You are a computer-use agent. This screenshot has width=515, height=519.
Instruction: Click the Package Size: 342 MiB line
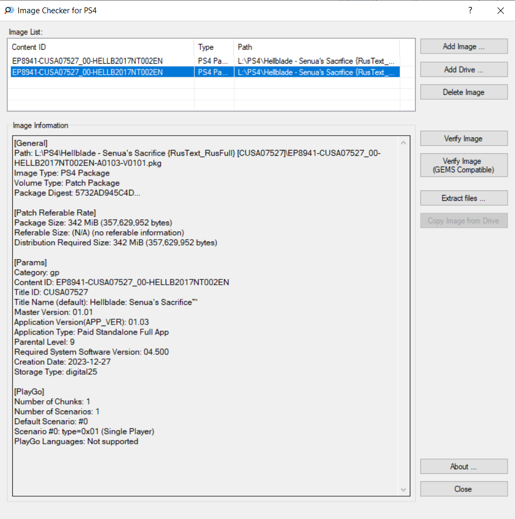pyautogui.click(x=93, y=223)
